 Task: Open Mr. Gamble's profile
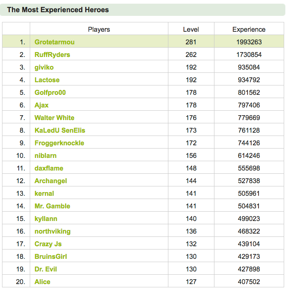[52, 206]
